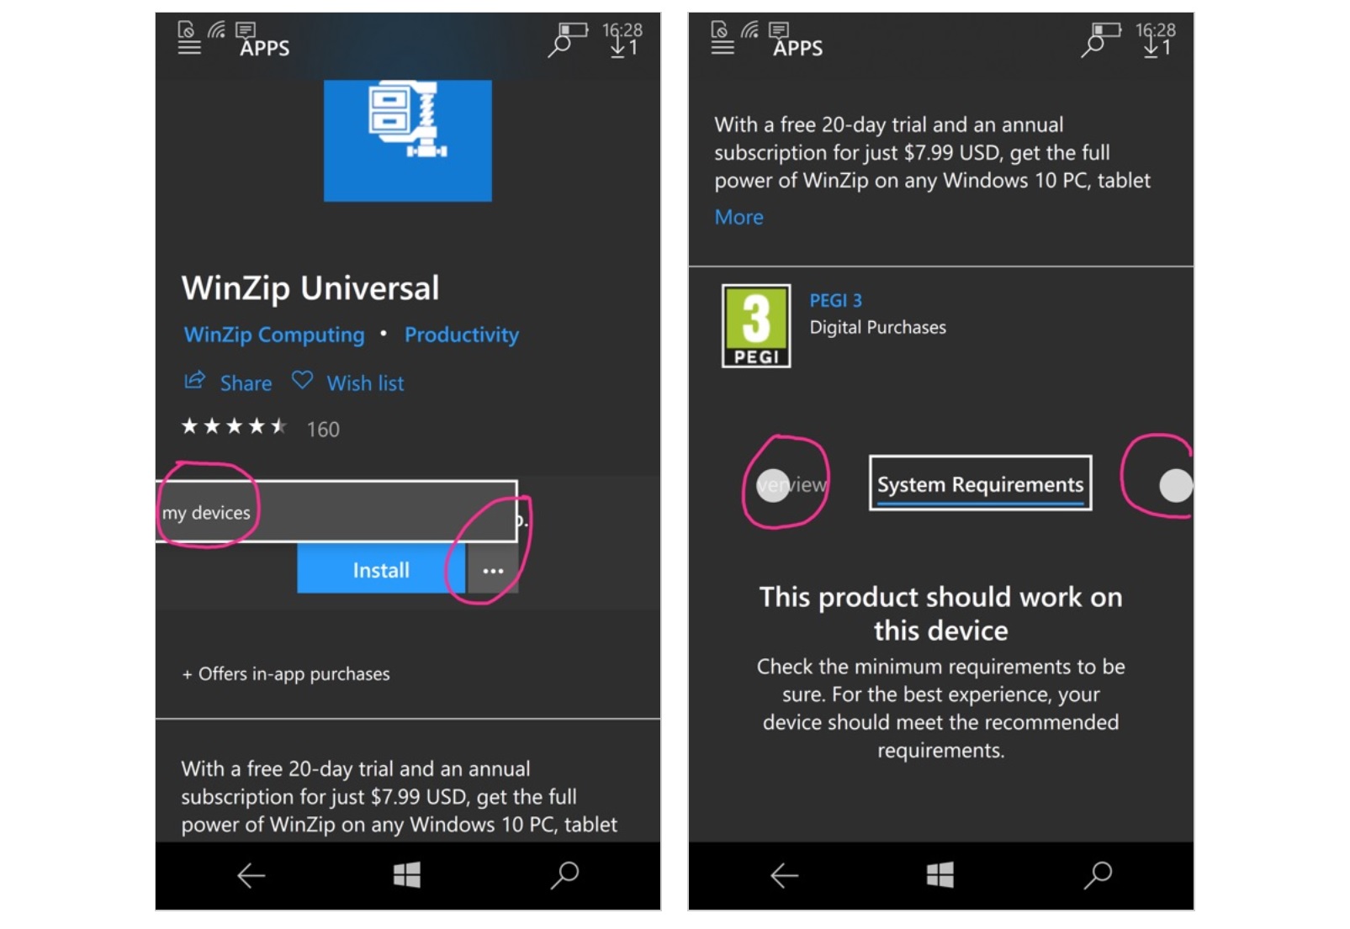Screen dimensions: 1350x929
Task: Tap PEGI 3 rating badge image
Action: 756,325
